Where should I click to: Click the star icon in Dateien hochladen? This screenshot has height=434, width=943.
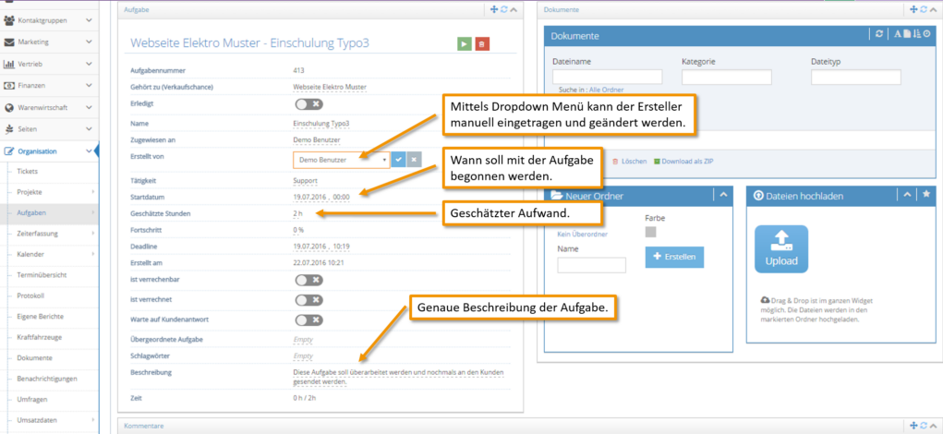click(926, 195)
